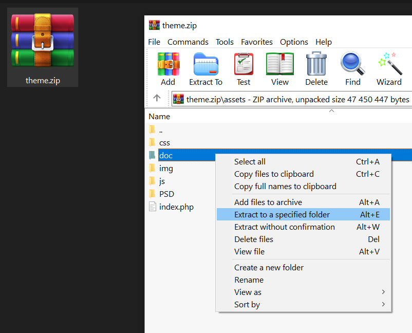Choose Copy files to clipboard

pos(303,174)
